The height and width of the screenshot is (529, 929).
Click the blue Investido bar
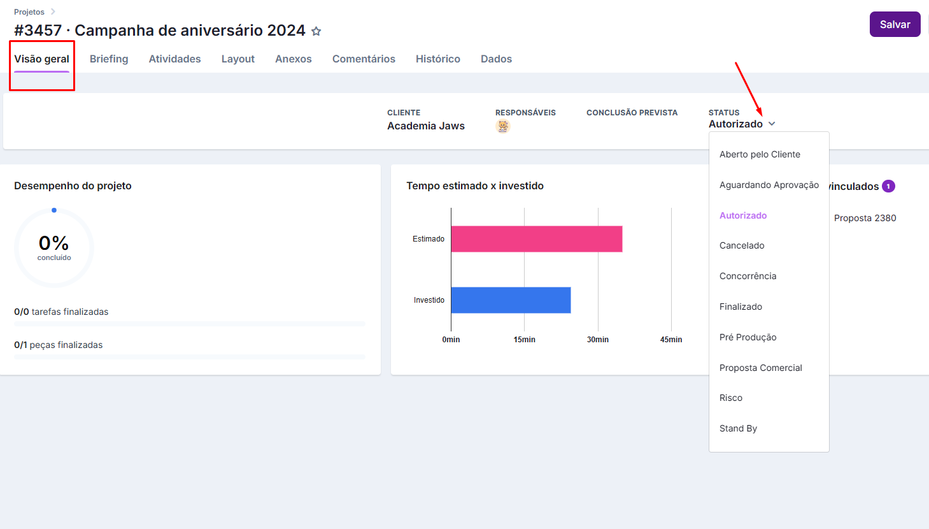pos(511,300)
